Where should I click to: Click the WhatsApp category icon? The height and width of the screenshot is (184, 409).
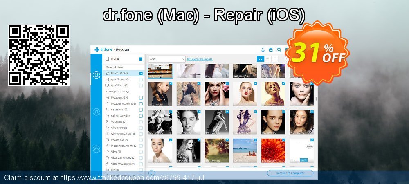point(107,128)
